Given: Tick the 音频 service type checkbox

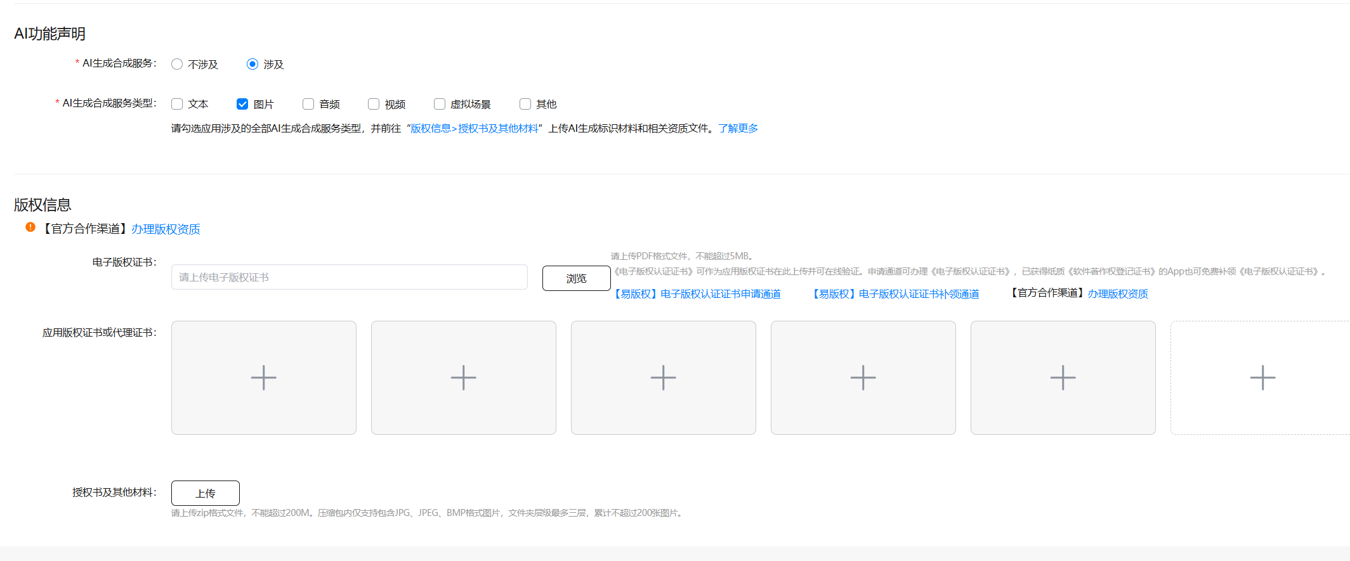Looking at the screenshot, I should [308, 104].
